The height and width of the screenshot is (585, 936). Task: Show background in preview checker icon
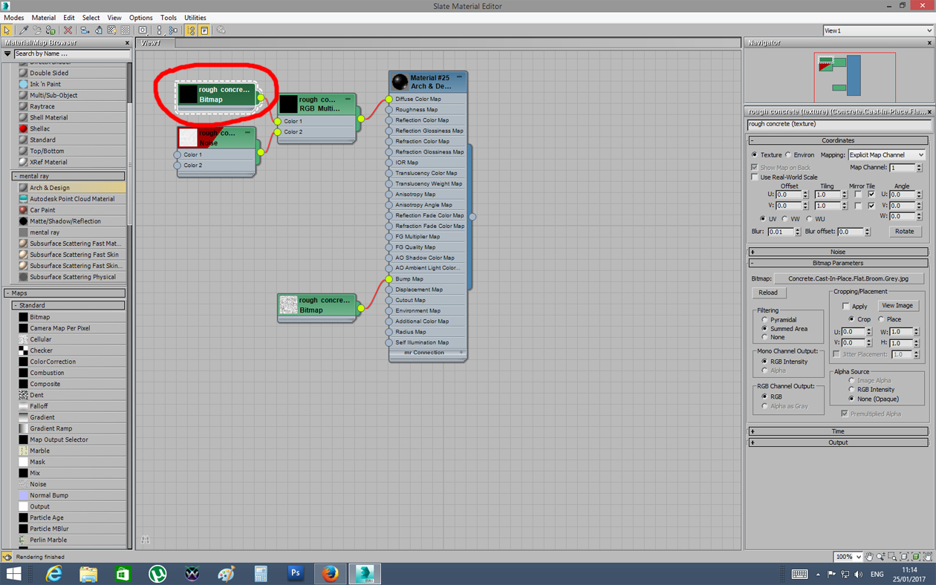coord(125,30)
